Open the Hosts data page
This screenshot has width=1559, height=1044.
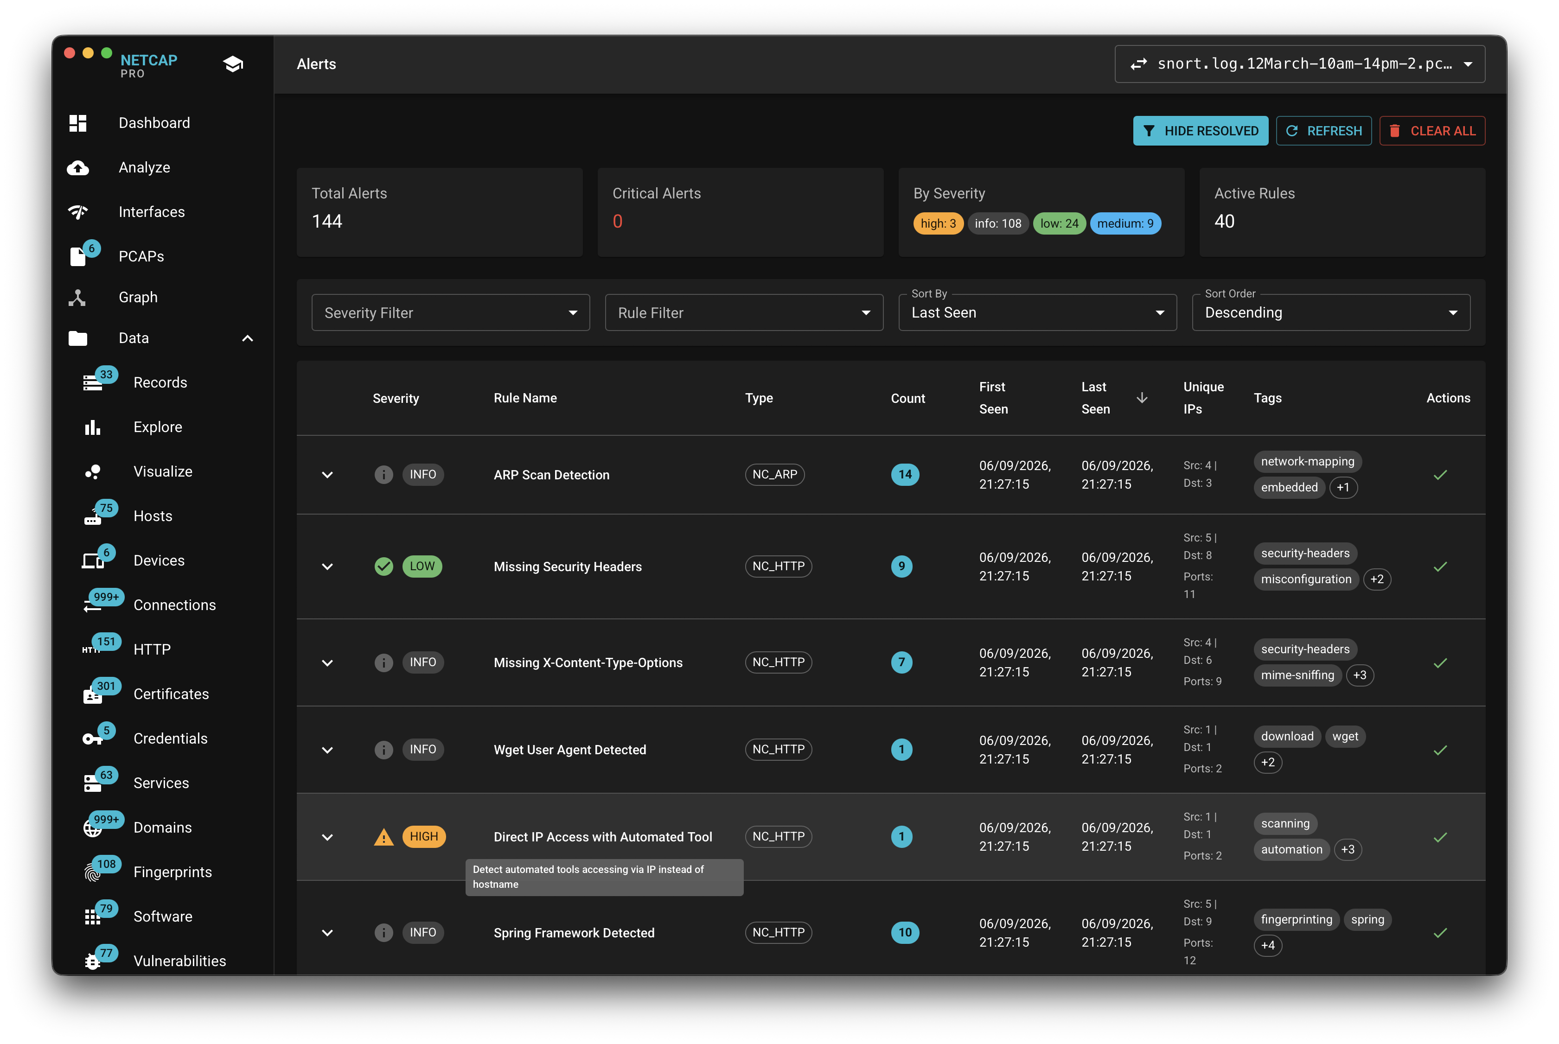tap(162, 516)
